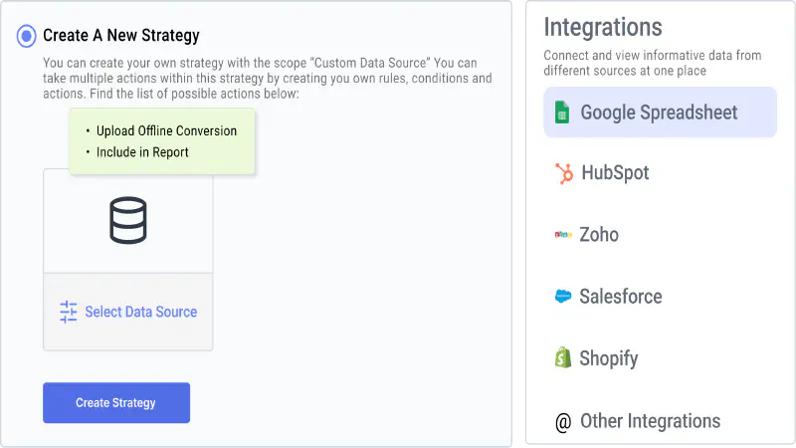Click the Shopify bag icon

click(x=562, y=357)
